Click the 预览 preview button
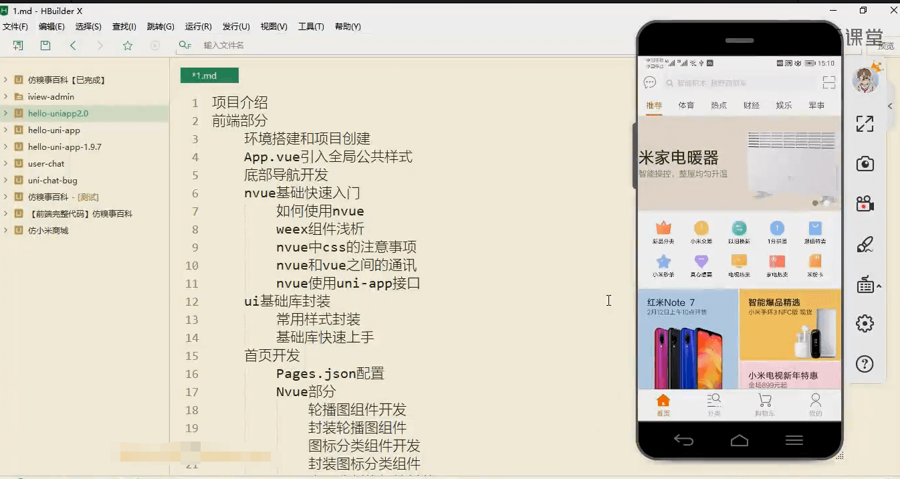900x479 pixels. tap(885, 45)
